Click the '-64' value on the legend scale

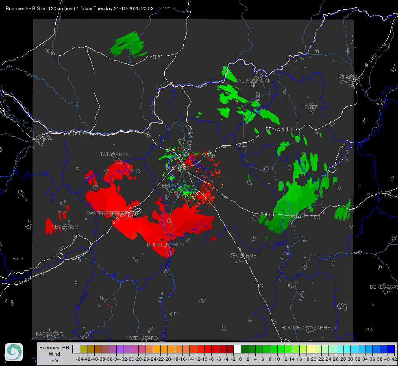coord(79,359)
